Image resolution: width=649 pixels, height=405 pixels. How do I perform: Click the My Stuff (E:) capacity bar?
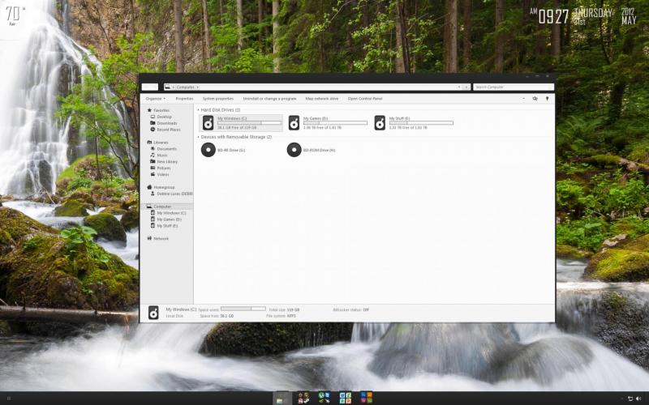pos(421,123)
